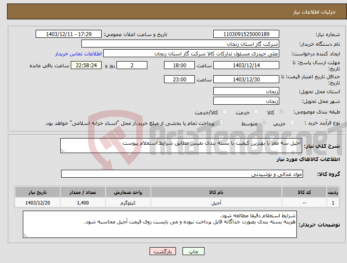Click the validity time field 23:00

(179, 79)
